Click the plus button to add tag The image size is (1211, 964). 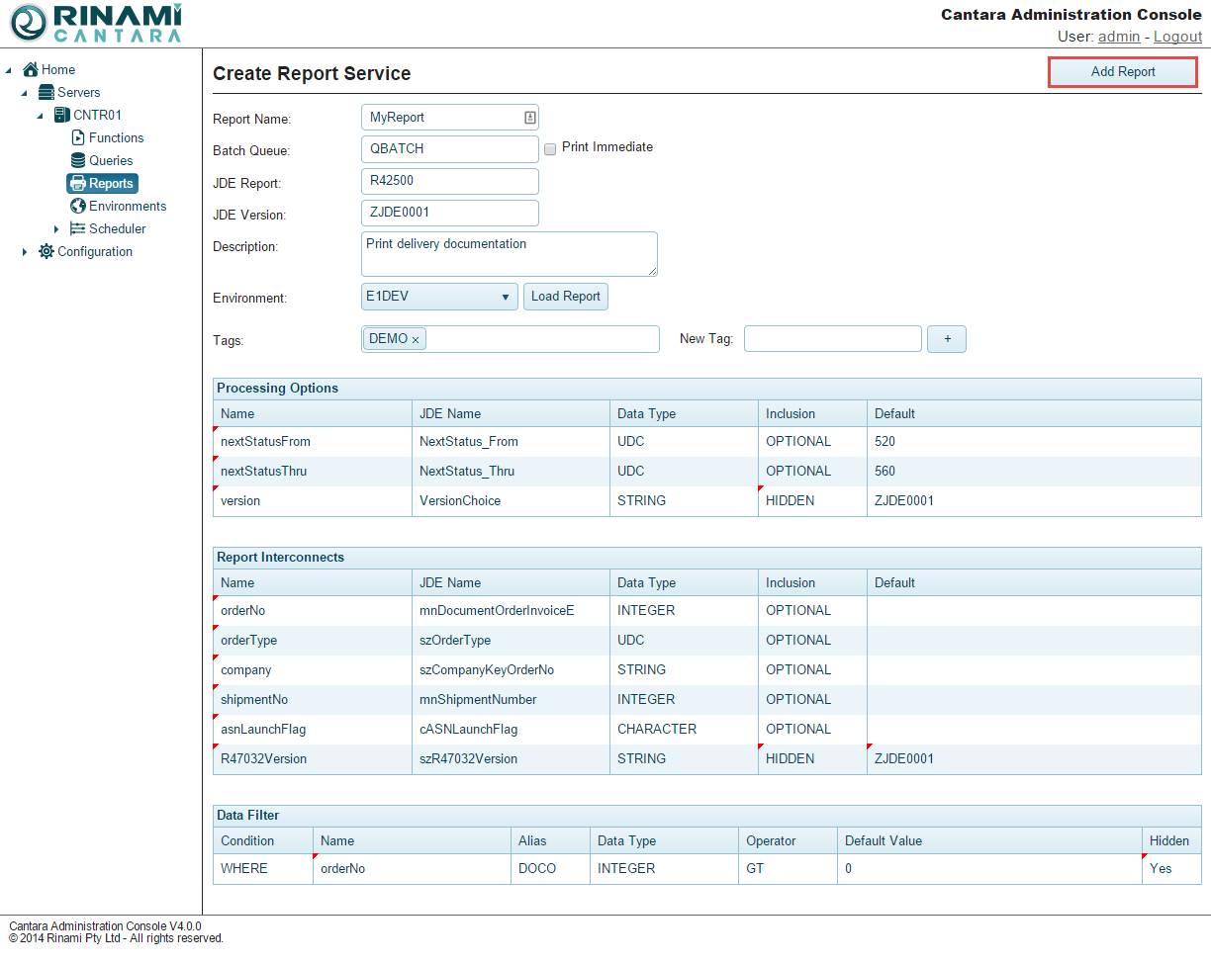(x=947, y=339)
